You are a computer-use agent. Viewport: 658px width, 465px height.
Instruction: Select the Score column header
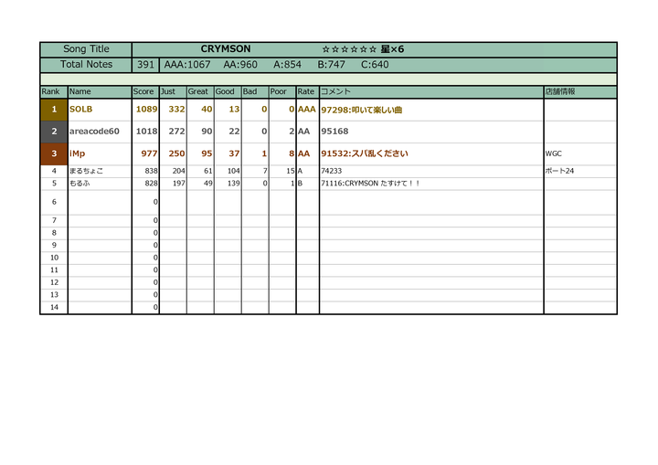tap(145, 91)
